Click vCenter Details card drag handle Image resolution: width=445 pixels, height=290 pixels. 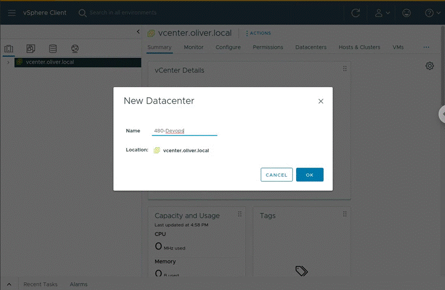[345, 68]
